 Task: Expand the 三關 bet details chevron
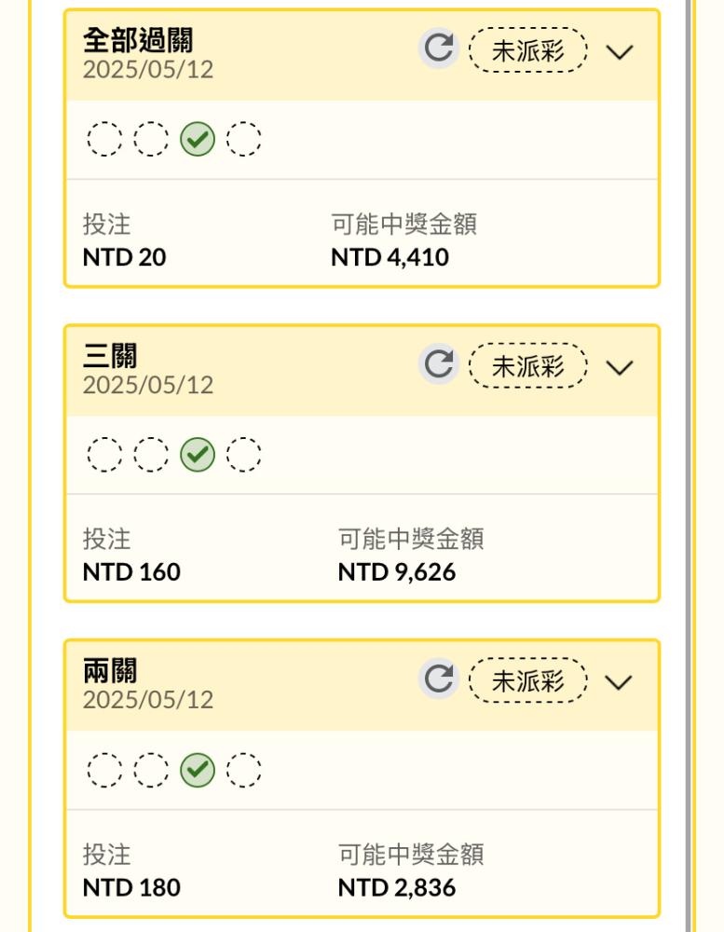point(619,366)
